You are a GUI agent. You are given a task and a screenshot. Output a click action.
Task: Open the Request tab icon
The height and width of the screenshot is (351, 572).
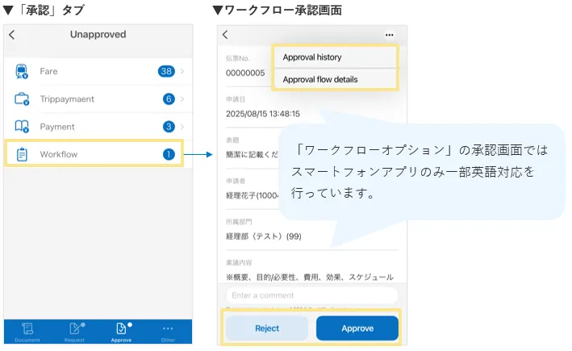[75, 328]
